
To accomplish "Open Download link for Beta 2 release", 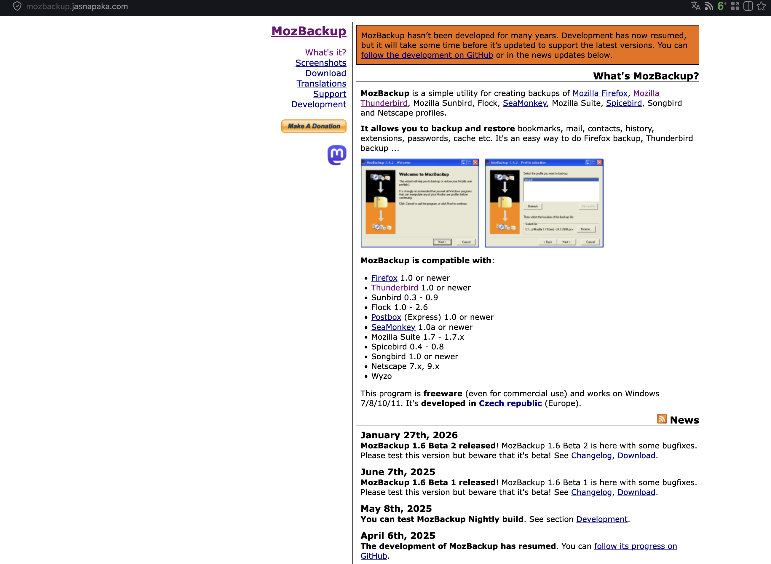I will click(636, 456).
